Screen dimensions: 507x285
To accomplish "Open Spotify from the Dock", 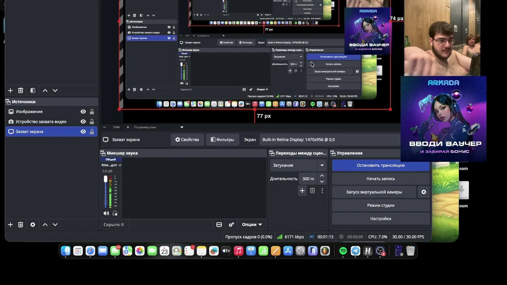I will click(343, 251).
